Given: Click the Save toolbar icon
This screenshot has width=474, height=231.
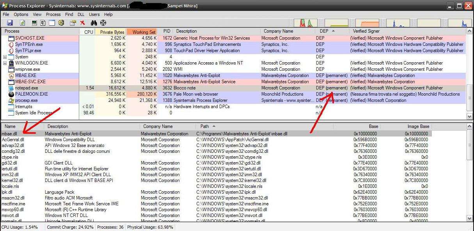Looking at the screenshot, I should (10, 23).
